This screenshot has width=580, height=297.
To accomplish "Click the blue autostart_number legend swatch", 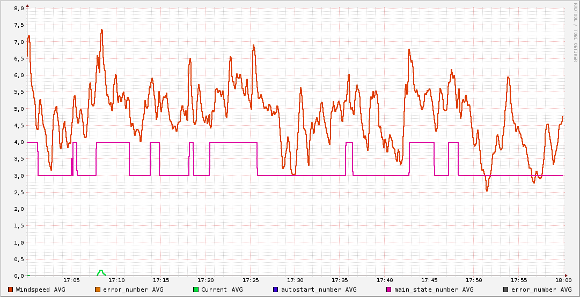I will (275, 290).
